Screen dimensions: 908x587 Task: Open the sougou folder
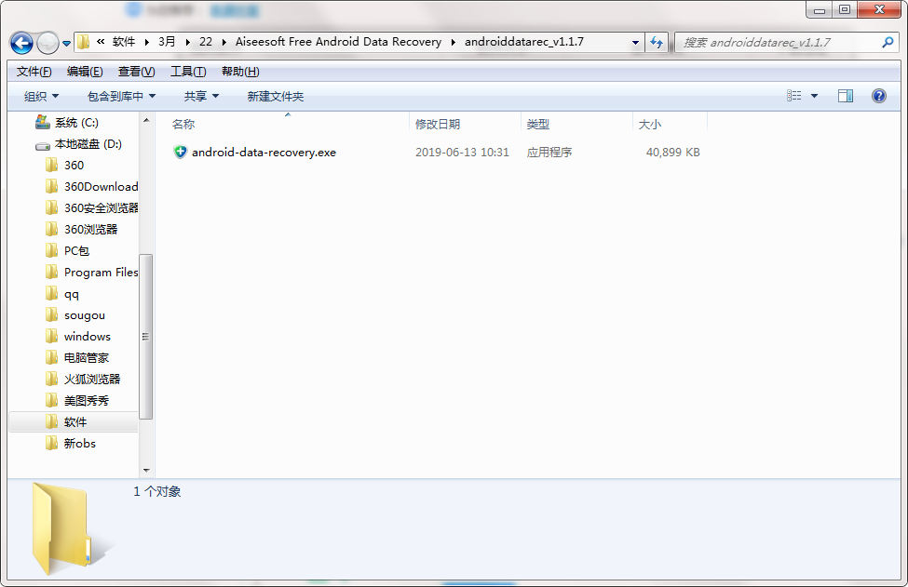click(x=85, y=315)
